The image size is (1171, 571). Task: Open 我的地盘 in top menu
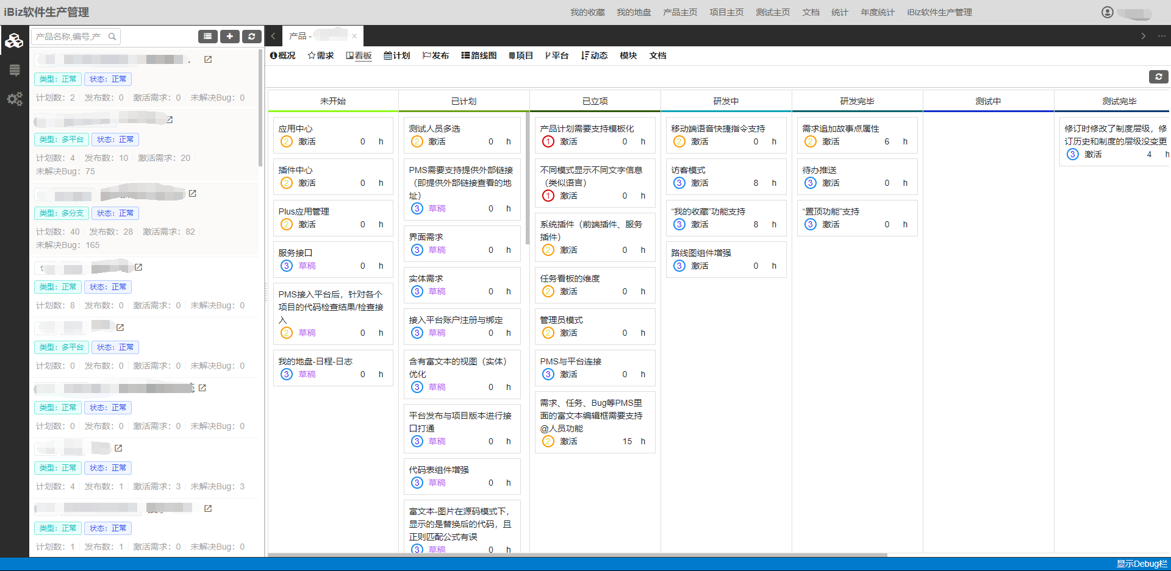point(634,12)
